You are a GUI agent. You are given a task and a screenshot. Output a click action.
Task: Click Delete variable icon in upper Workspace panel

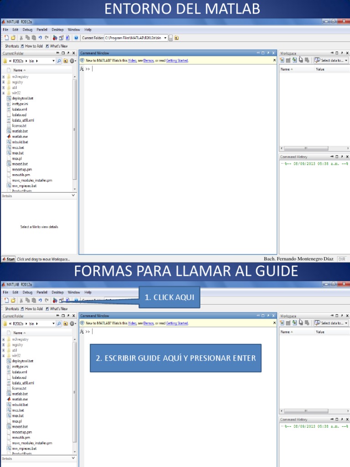point(307,60)
